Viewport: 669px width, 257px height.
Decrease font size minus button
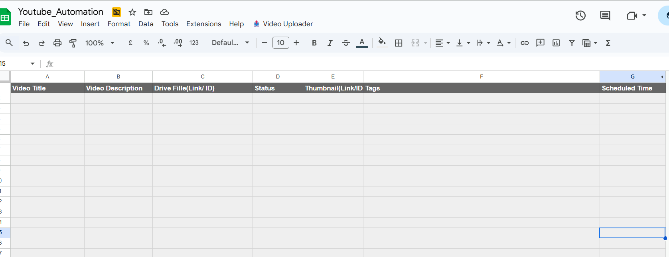pos(264,43)
